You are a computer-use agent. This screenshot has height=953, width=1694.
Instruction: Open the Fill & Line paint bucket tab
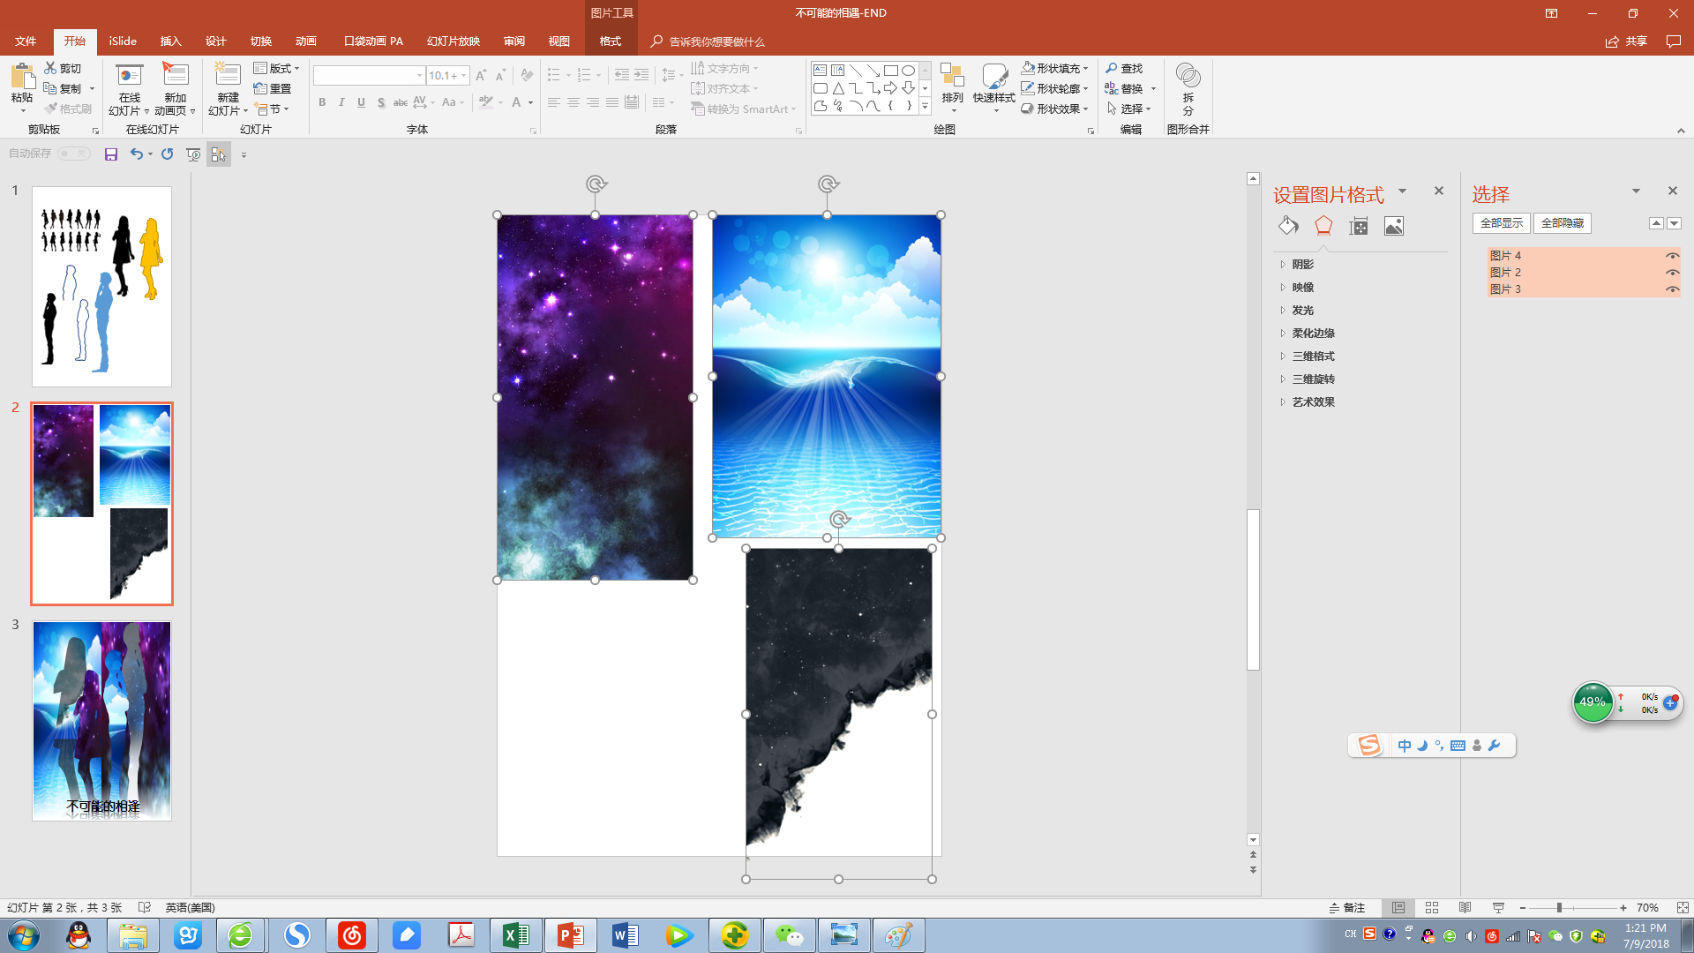[1288, 226]
